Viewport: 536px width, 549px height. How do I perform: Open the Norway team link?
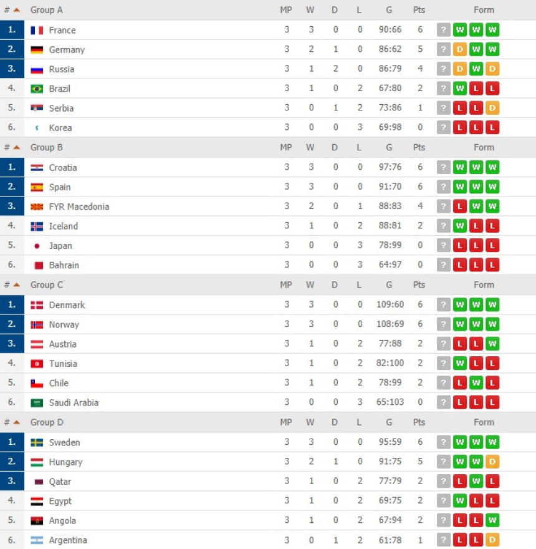point(64,324)
